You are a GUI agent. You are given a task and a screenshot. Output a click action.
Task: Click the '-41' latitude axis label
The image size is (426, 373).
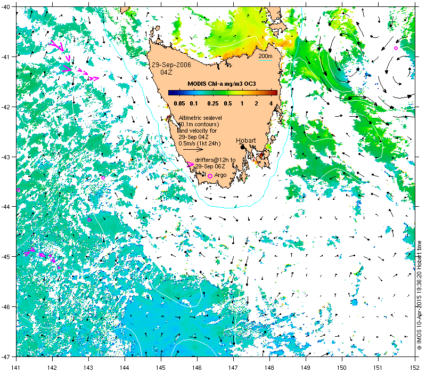tap(6, 57)
